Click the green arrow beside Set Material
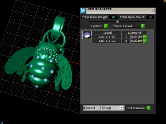166x124 pixels. 149,108
